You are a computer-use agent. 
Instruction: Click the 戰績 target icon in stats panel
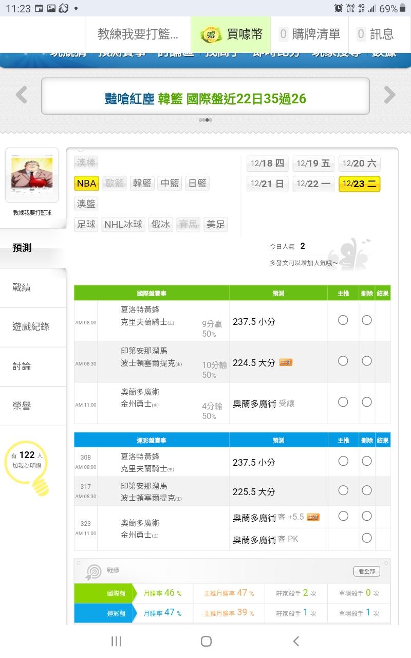point(94,571)
